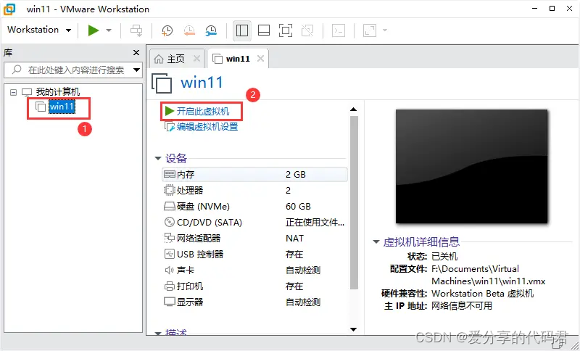The height and width of the screenshot is (351, 580).
Task: Click the hard disk icon beside 硬盘
Action: [x=170, y=207]
